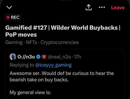This screenshot has height=99, width=130.
Task: Open the @iceyyy_gaming mention link
Action: pos(54,65)
